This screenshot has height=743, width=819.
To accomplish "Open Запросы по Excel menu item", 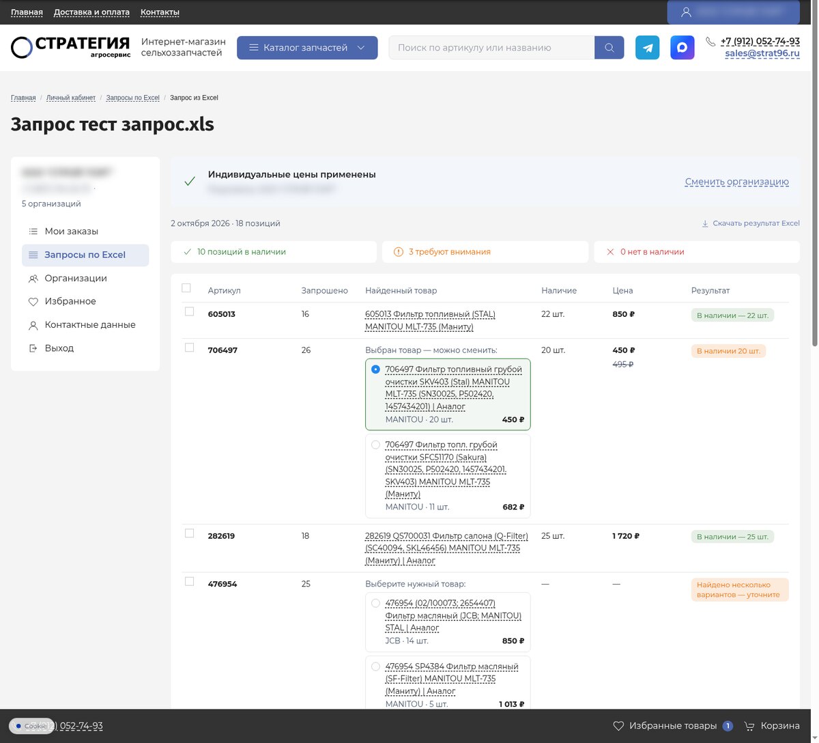I will (85, 255).
